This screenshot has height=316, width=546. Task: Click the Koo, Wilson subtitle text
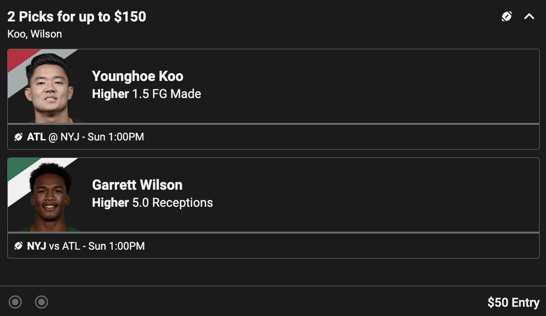click(35, 34)
